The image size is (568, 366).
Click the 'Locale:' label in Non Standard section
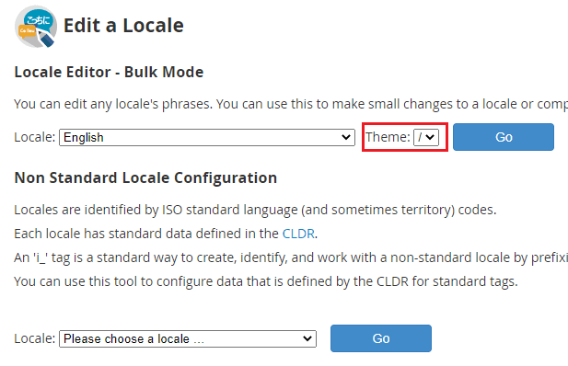click(x=34, y=338)
